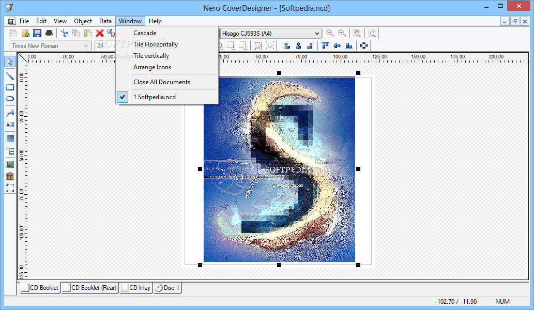The height and width of the screenshot is (310, 534).
Task: Print the cover using printer icon
Action: tap(50, 33)
